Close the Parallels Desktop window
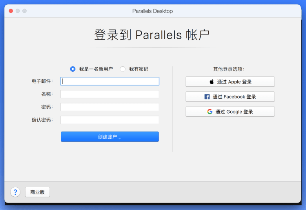 (x=11, y=11)
